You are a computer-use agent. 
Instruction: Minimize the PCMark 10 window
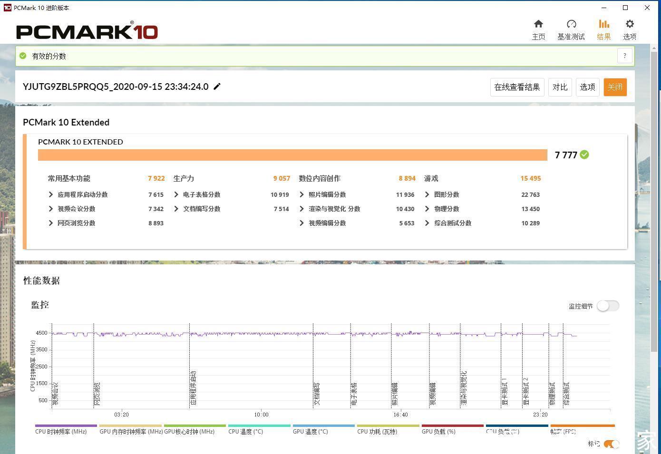click(604, 8)
